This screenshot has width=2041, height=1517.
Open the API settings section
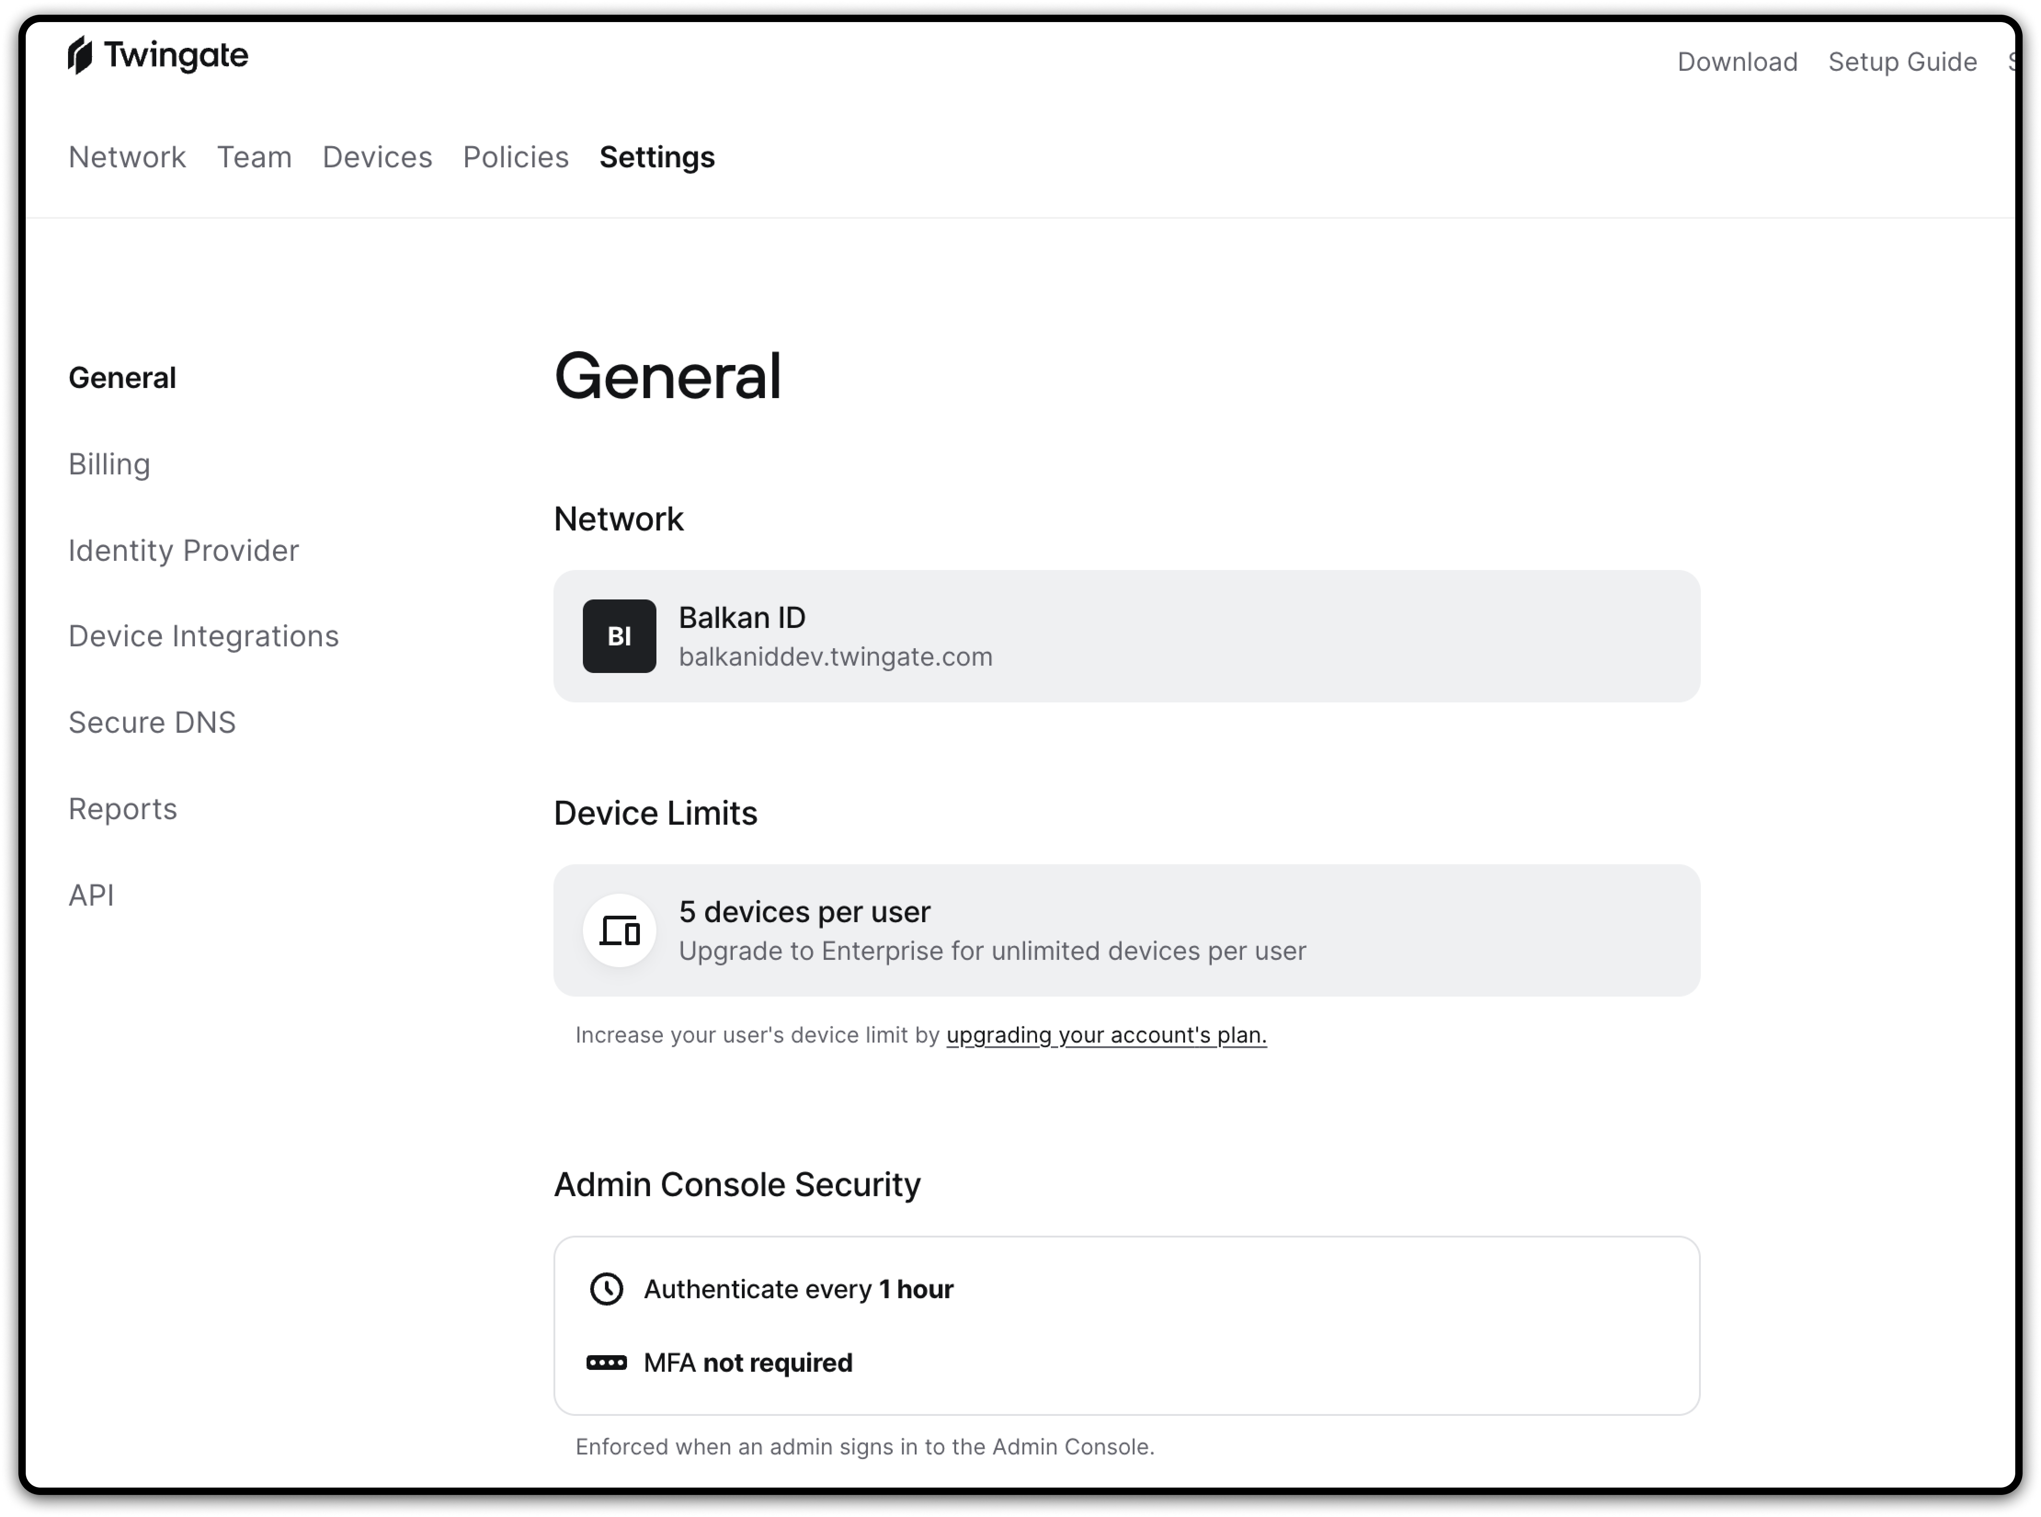[92, 895]
